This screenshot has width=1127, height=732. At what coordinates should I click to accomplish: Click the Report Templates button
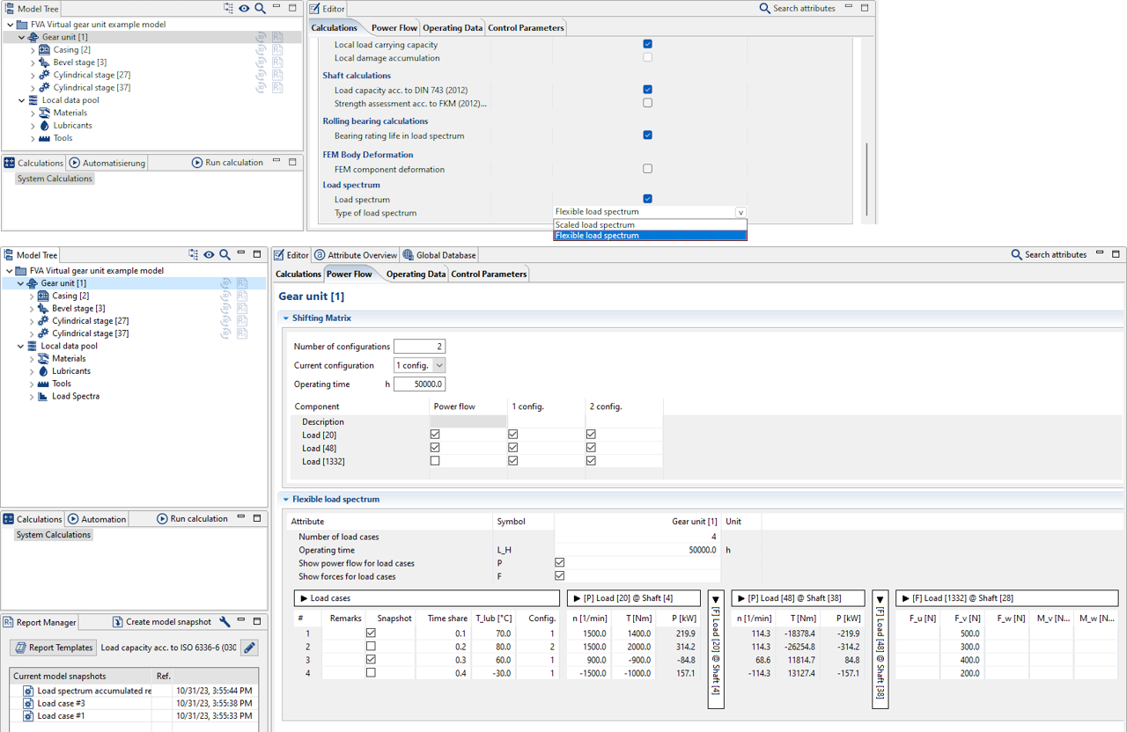[x=53, y=648]
